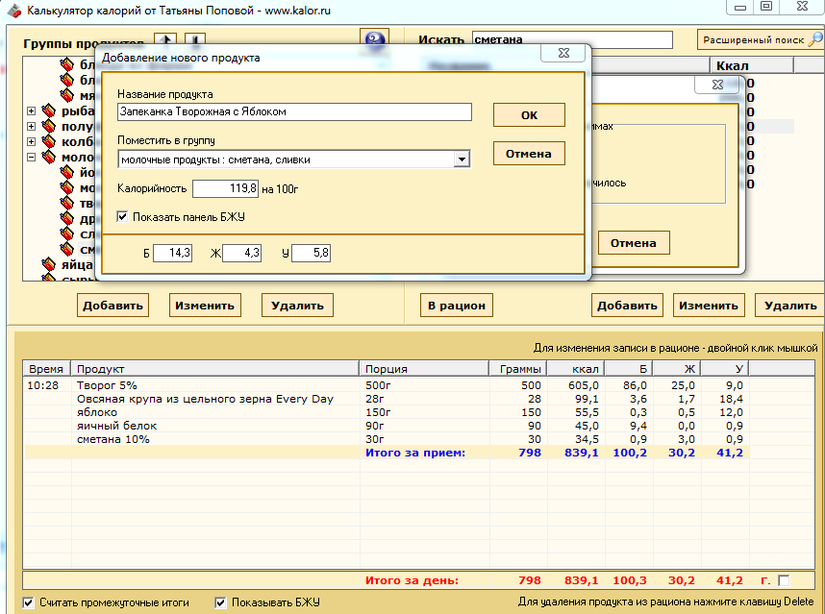Viewport: 825px width, 614px height.
Task: Expand the 'полу' group plus sign
Action: pos(31,126)
